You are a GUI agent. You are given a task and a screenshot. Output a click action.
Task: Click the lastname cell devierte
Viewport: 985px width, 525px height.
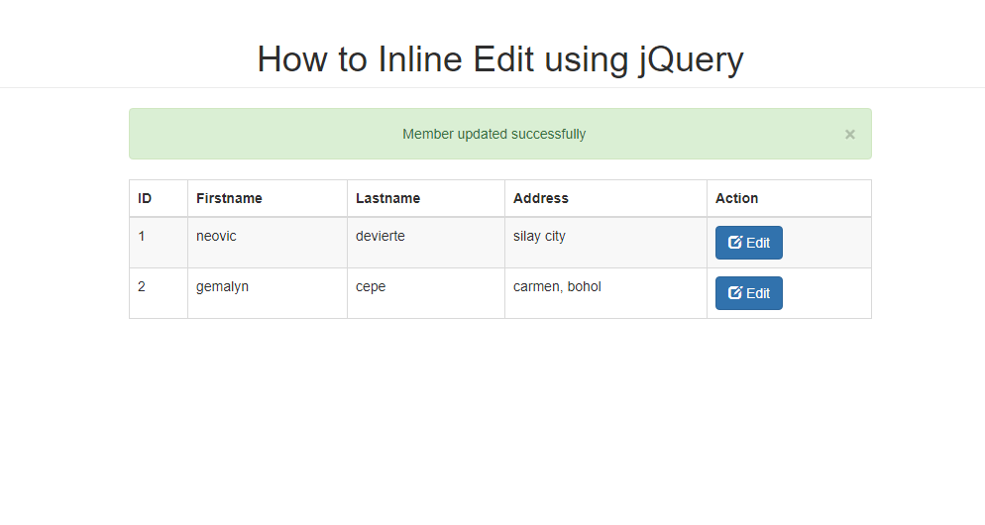pyautogui.click(x=426, y=243)
